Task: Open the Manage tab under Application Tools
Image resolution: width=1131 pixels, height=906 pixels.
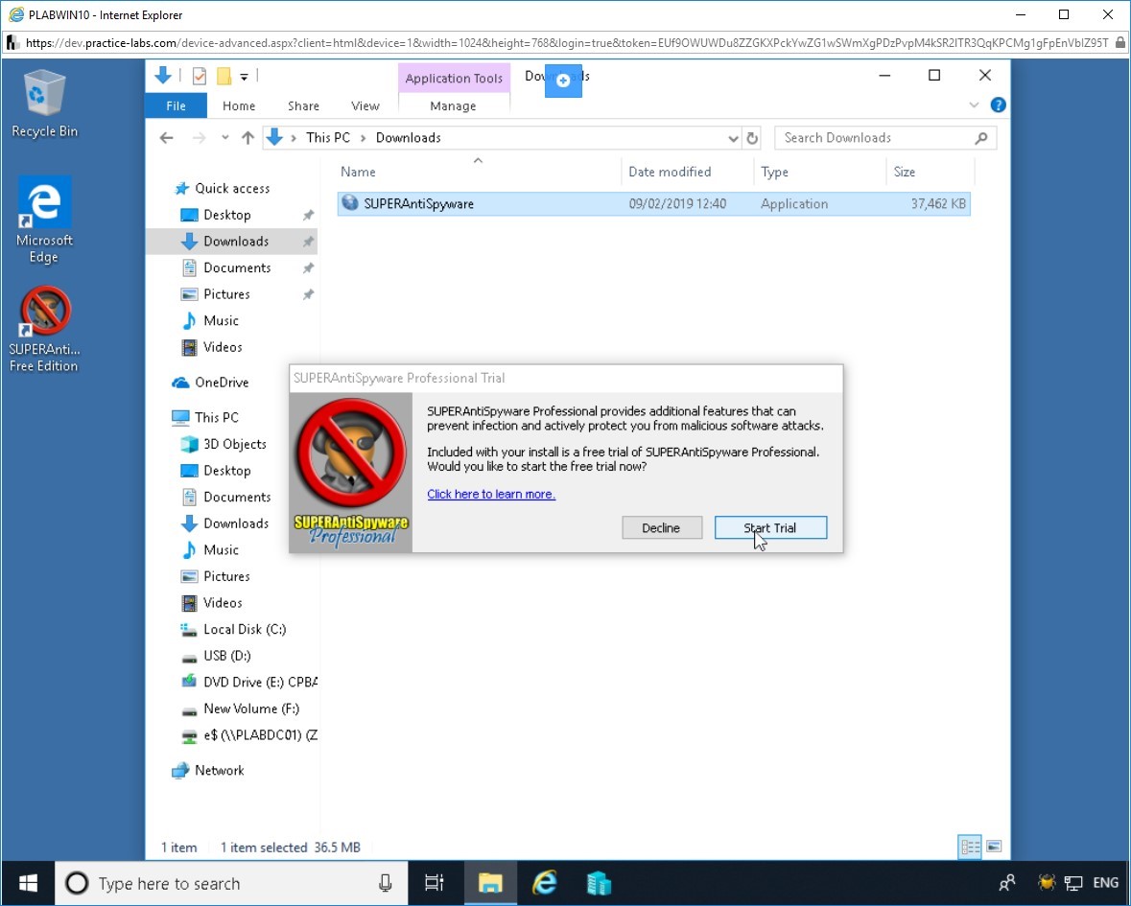Action: (453, 106)
